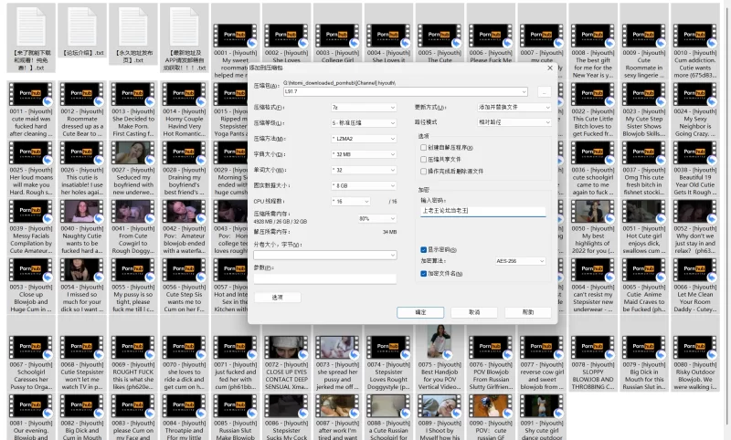This screenshot has width=731, height=440.
Task: Expand the 压缩等级 (compression level) dropdown
Action: click(x=364, y=122)
